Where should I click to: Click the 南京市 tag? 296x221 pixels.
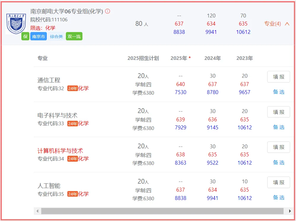coord(39,36)
